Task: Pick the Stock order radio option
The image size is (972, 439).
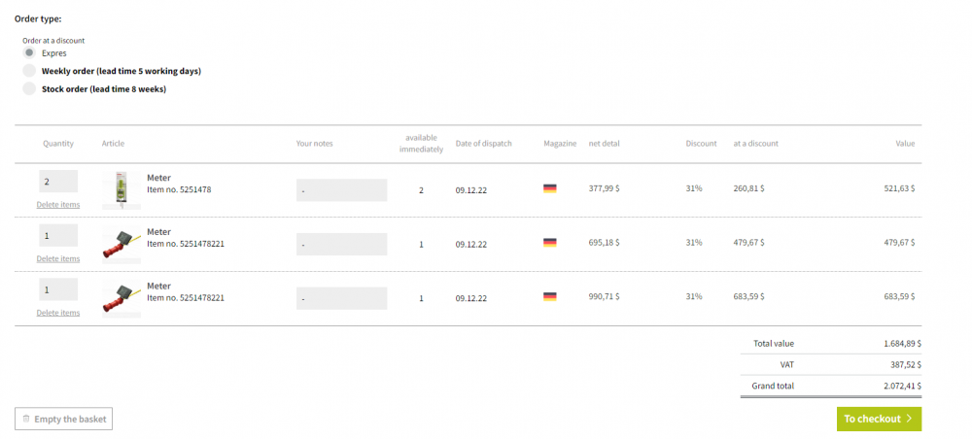Action: [29, 89]
